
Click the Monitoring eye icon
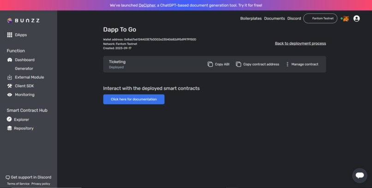pos(10,95)
